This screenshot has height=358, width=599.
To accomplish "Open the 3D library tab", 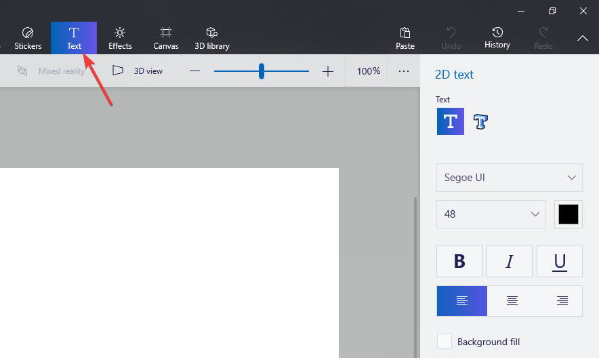I will [x=212, y=38].
